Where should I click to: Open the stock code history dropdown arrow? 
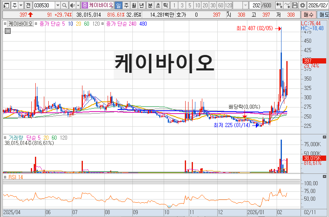58,5
